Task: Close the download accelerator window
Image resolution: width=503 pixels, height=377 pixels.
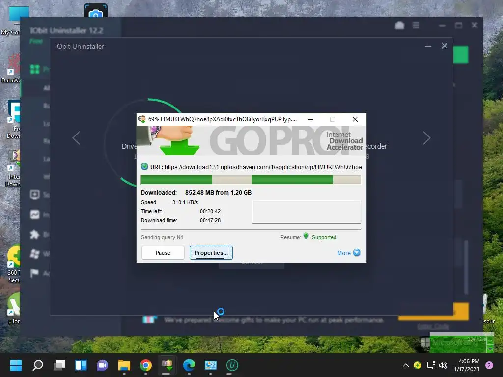Action: coord(355,119)
